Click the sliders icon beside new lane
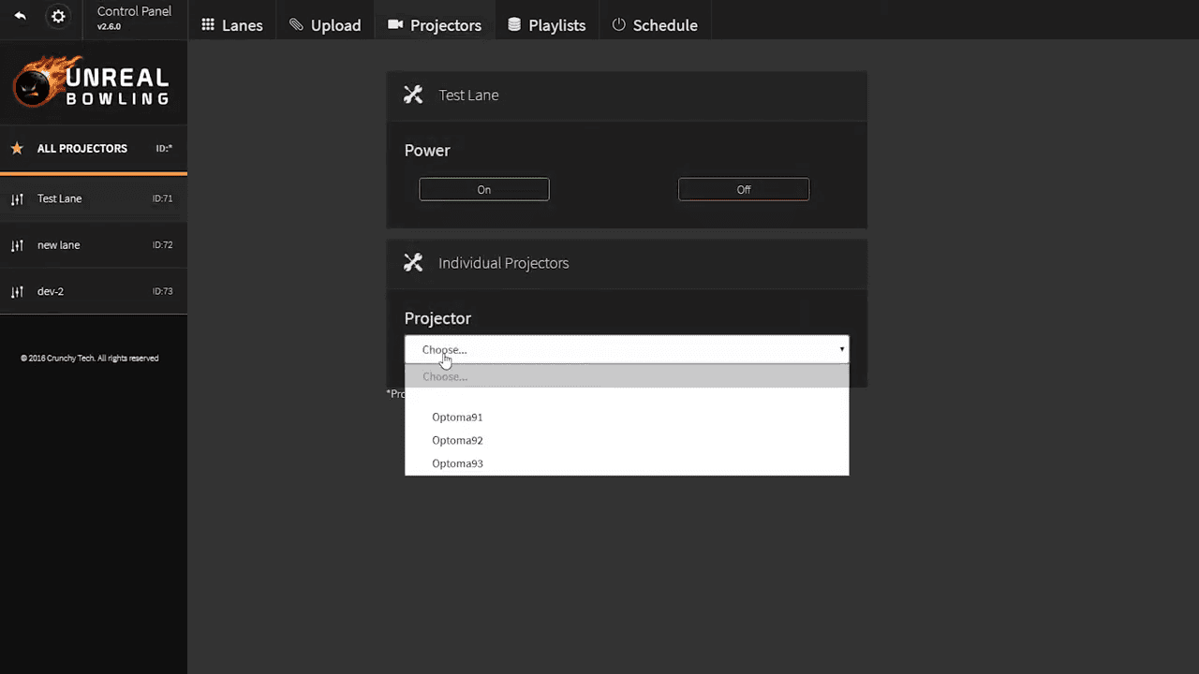Image resolution: width=1199 pixels, height=674 pixels. coord(17,245)
